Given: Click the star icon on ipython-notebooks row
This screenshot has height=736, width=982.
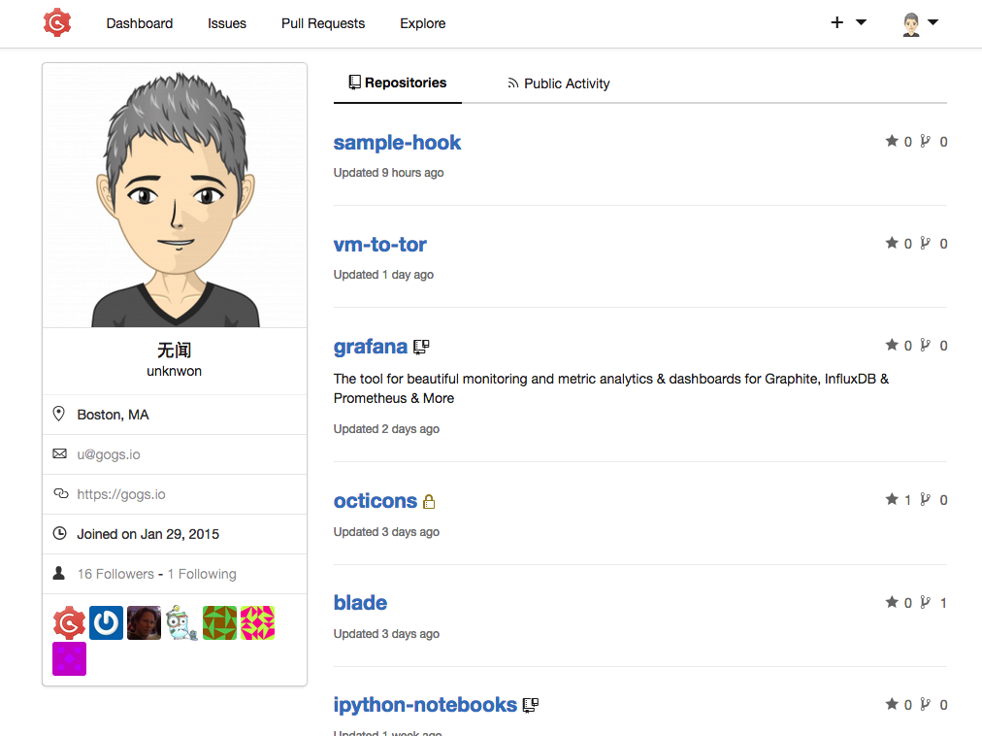Looking at the screenshot, I should (x=892, y=704).
